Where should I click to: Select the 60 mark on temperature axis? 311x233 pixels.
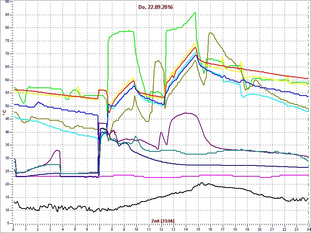[7, 80]
